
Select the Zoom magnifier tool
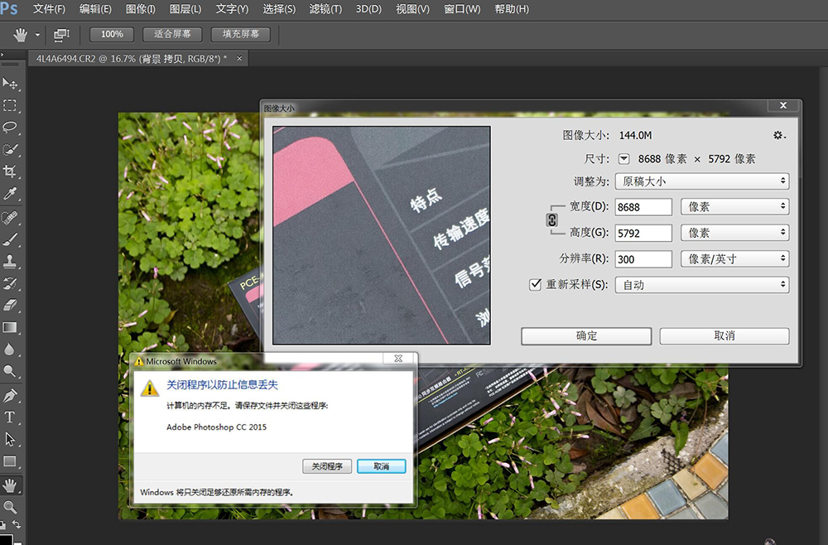10,506
